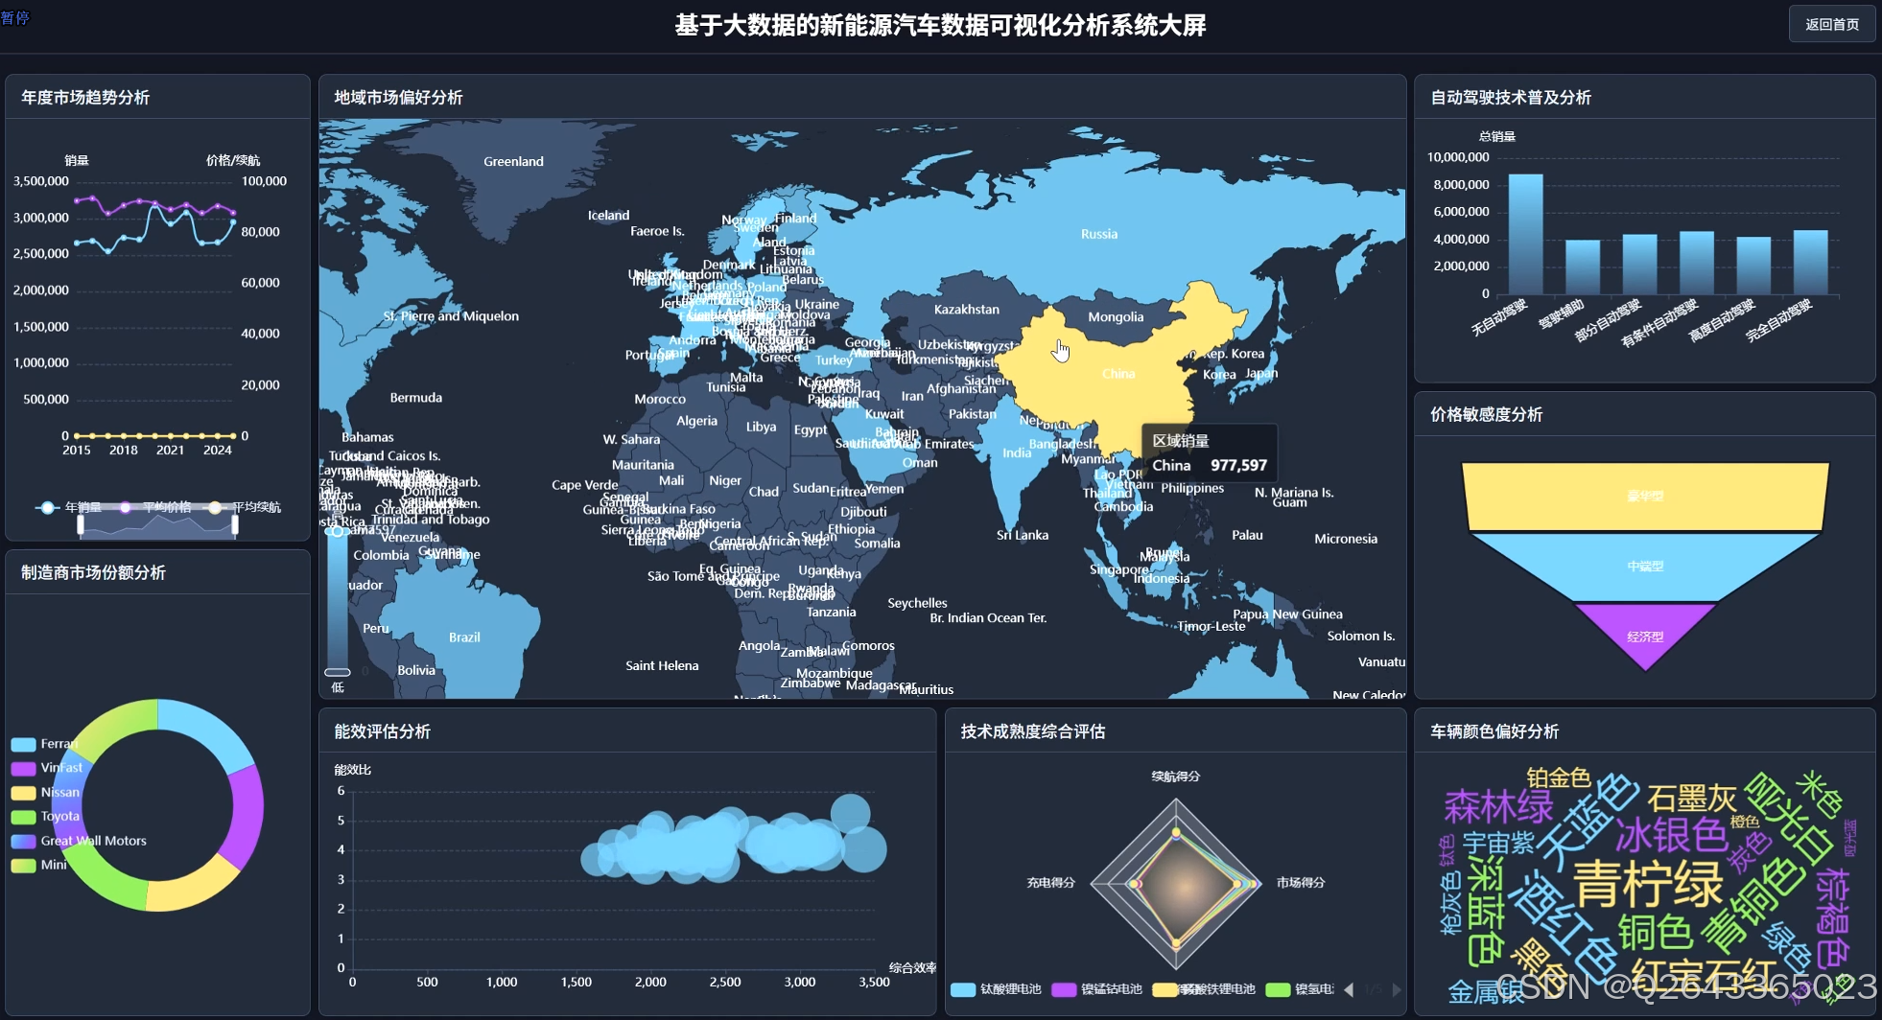Screen dimensions: 1882x1020
Task: Click the 技术成熟度综合评估 panel title
Action: 1033,732
